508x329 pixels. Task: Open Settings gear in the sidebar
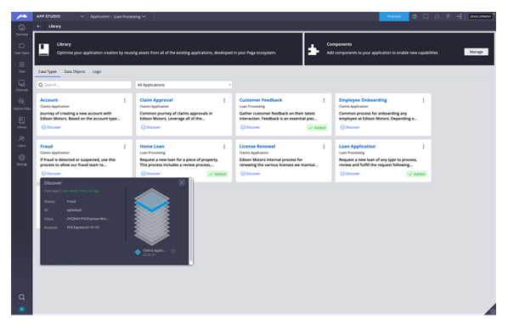[x=22, y=159]
